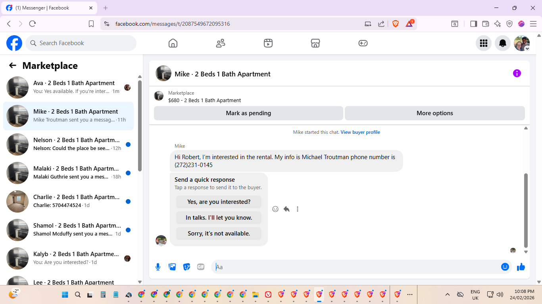The image size is (542, 304).
Task: Open Malaki's conversation
Action: [x=68, y=173]
